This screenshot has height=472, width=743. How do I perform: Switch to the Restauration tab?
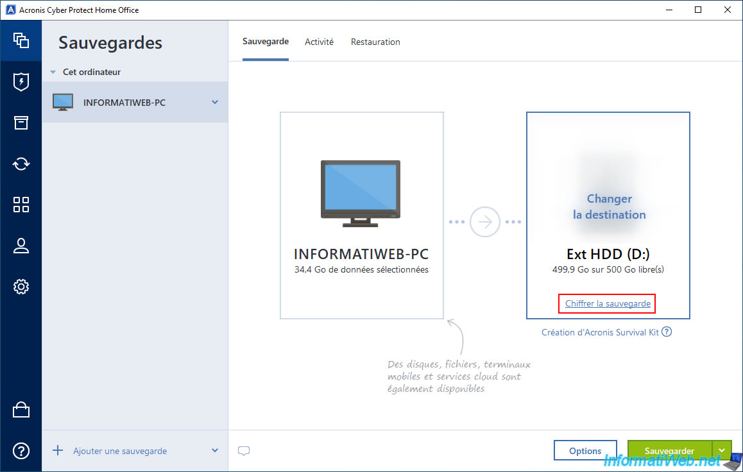[375, 42]
